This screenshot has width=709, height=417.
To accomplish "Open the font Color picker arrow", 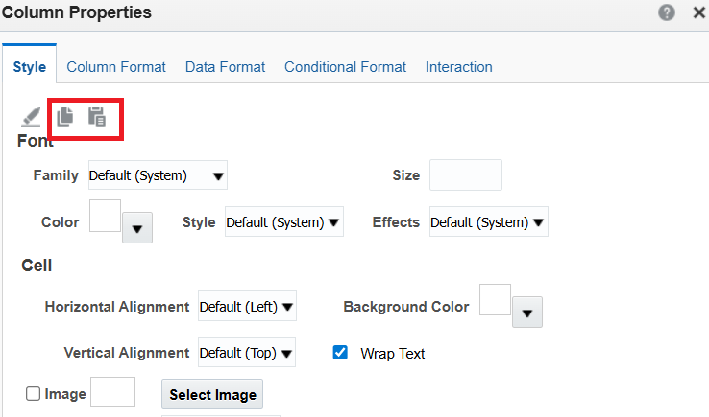I will pos(137,228).
